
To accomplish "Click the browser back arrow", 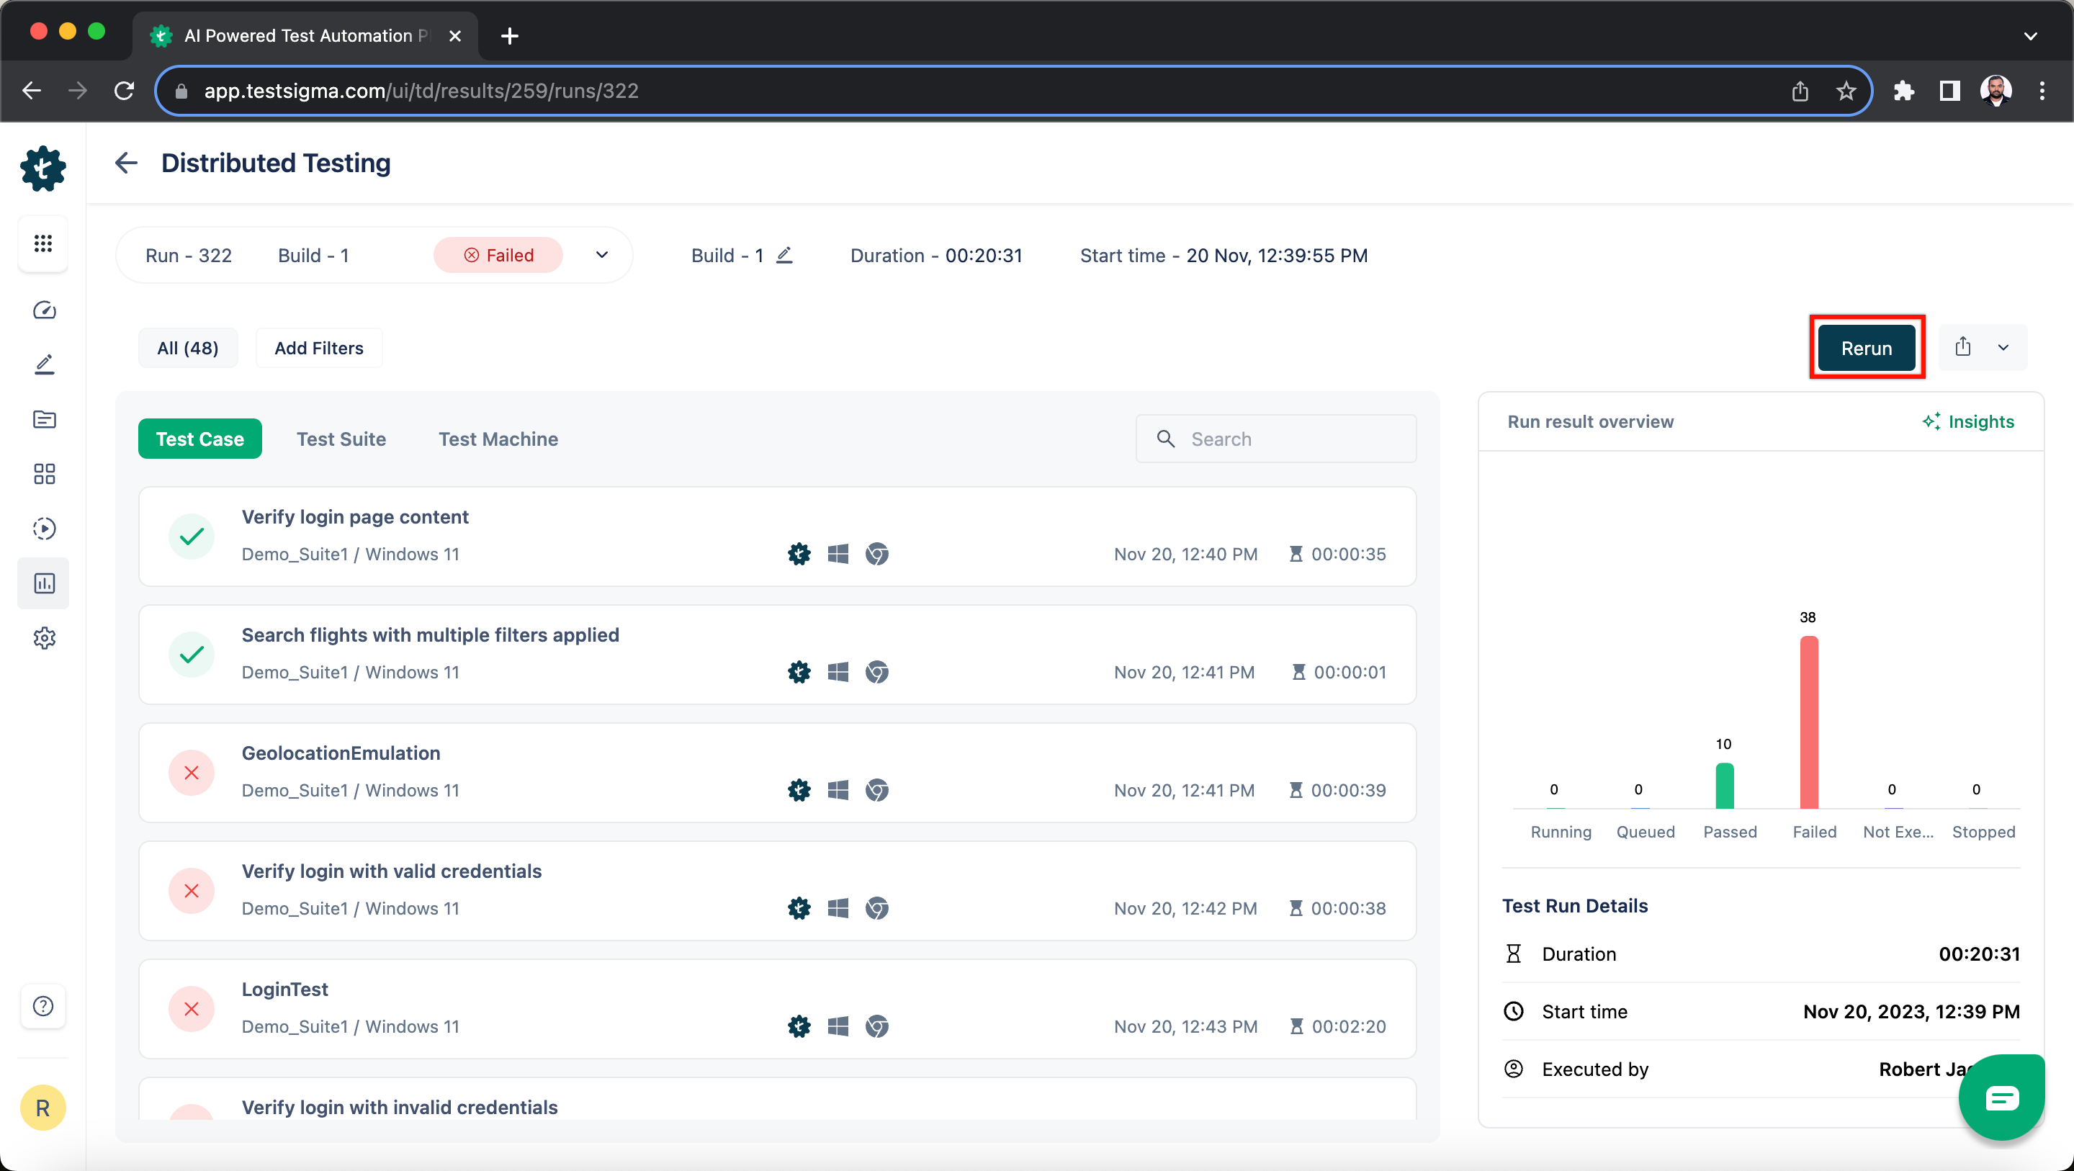I will coord(32,91).
